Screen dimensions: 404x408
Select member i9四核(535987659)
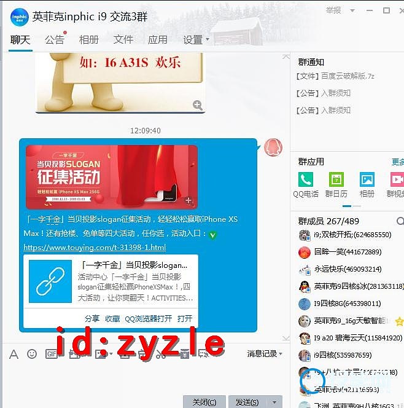coord(351,355)
